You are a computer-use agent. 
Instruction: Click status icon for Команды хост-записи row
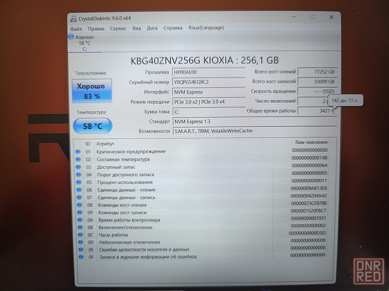pyautogui.click(x=80, y=212)
